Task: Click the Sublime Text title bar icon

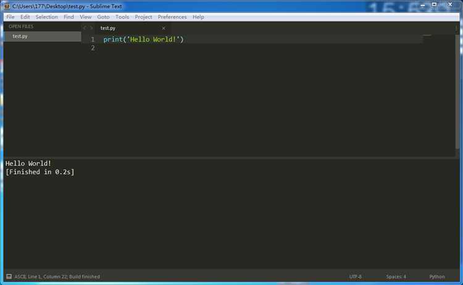Action: coord(7,6)
